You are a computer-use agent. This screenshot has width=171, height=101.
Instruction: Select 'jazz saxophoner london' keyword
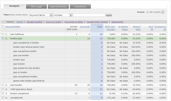pyautogui.click(x=25, y=77)
